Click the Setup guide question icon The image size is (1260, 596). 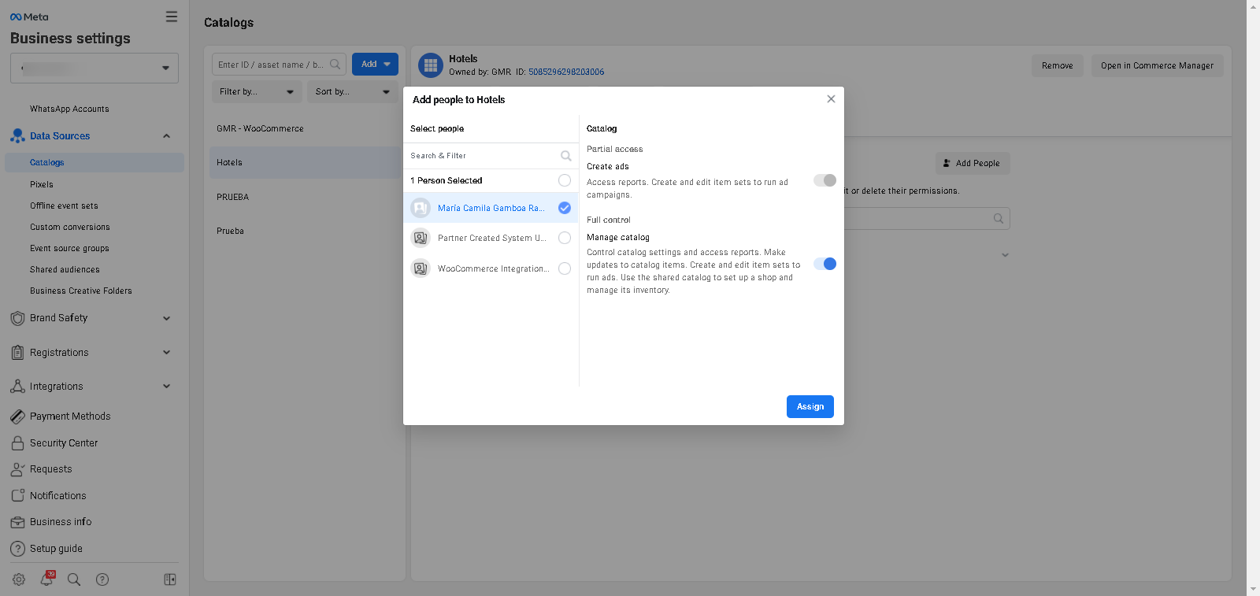(17, 549)
